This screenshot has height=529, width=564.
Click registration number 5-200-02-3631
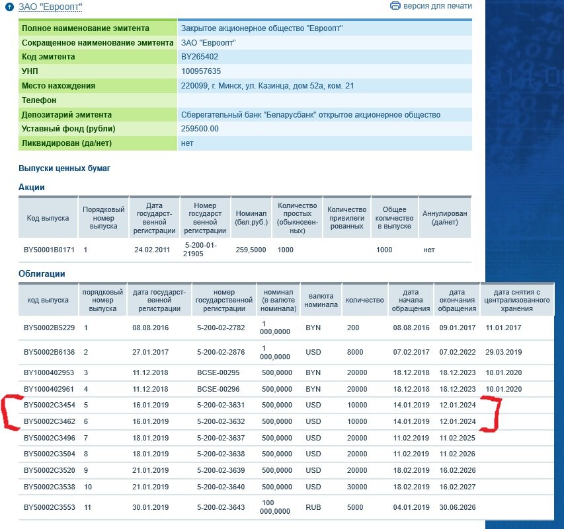pyautogui.click(x=221, y=405)
